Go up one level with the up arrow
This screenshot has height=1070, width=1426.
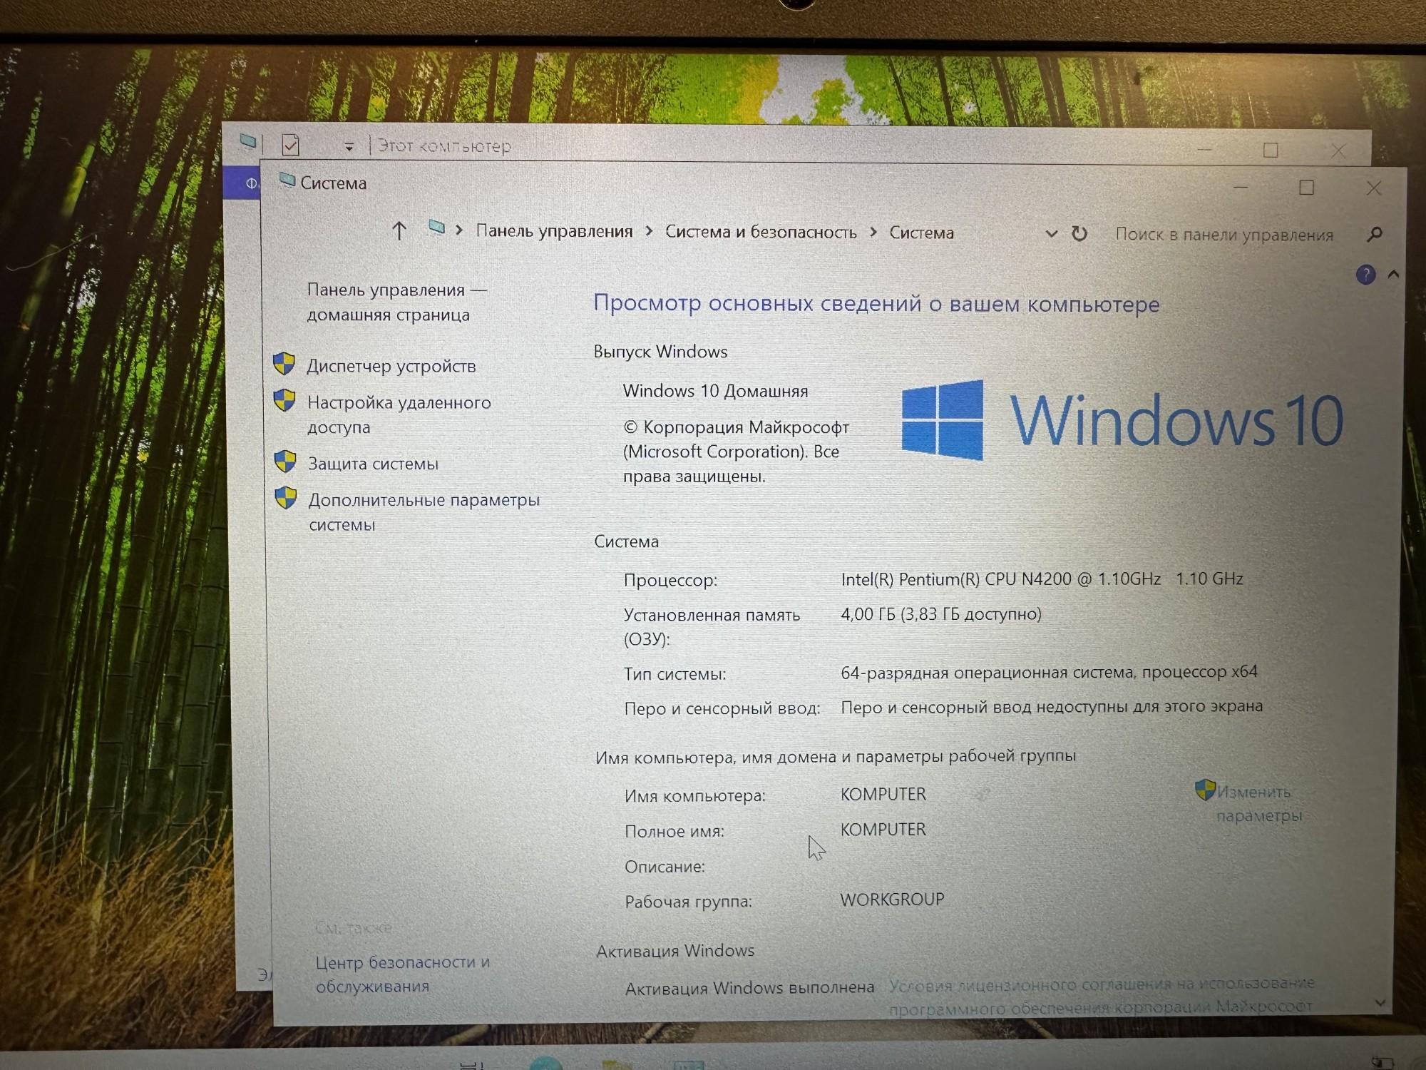click(x=399, y=230)
